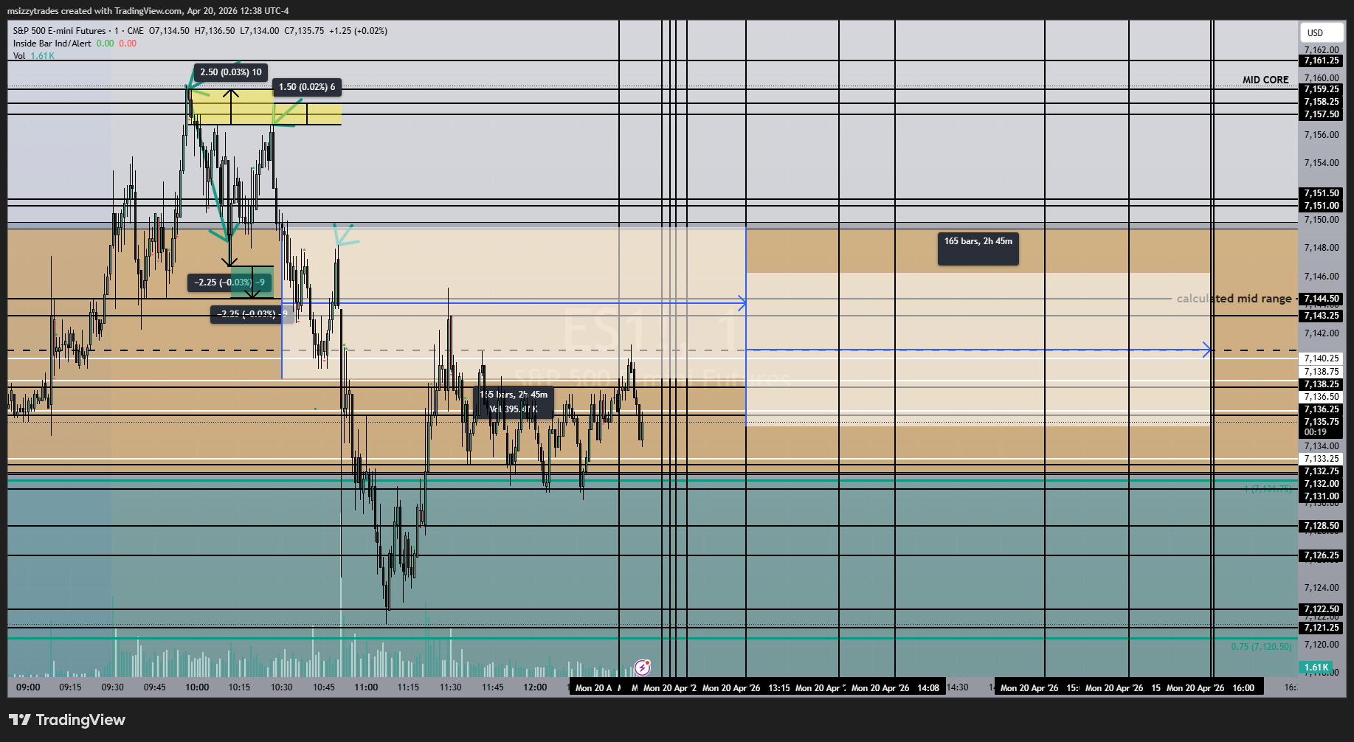Click the 09:00 time axis label
1354x742 pixels.
click(x=28, y=687)
